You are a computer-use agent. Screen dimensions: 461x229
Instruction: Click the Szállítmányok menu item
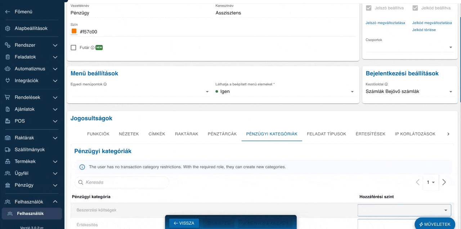coord(32,149)
